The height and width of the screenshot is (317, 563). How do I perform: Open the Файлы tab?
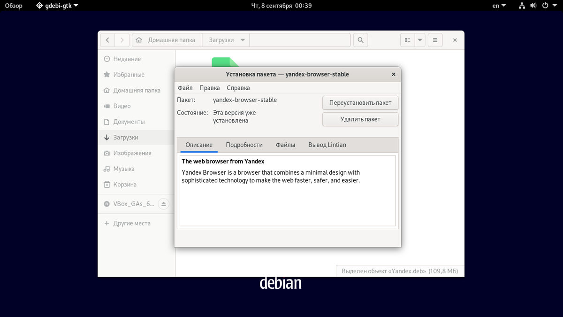tap(285, 145)
